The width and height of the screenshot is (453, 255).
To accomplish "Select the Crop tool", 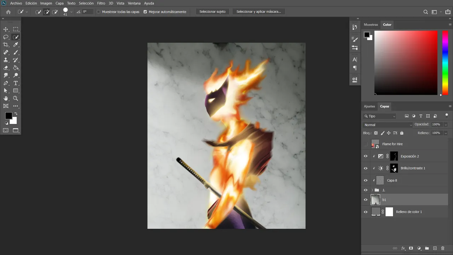I will click(x=6, y=45).
